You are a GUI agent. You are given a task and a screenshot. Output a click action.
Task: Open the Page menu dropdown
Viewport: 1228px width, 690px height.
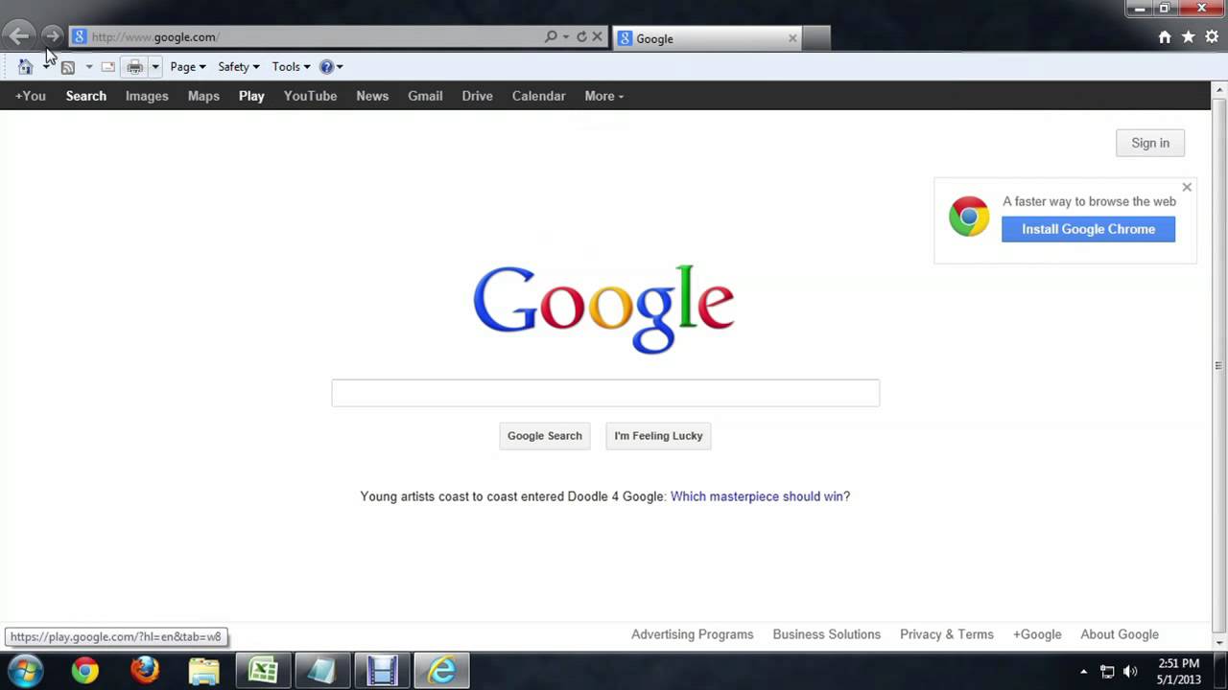pos(188,67)
